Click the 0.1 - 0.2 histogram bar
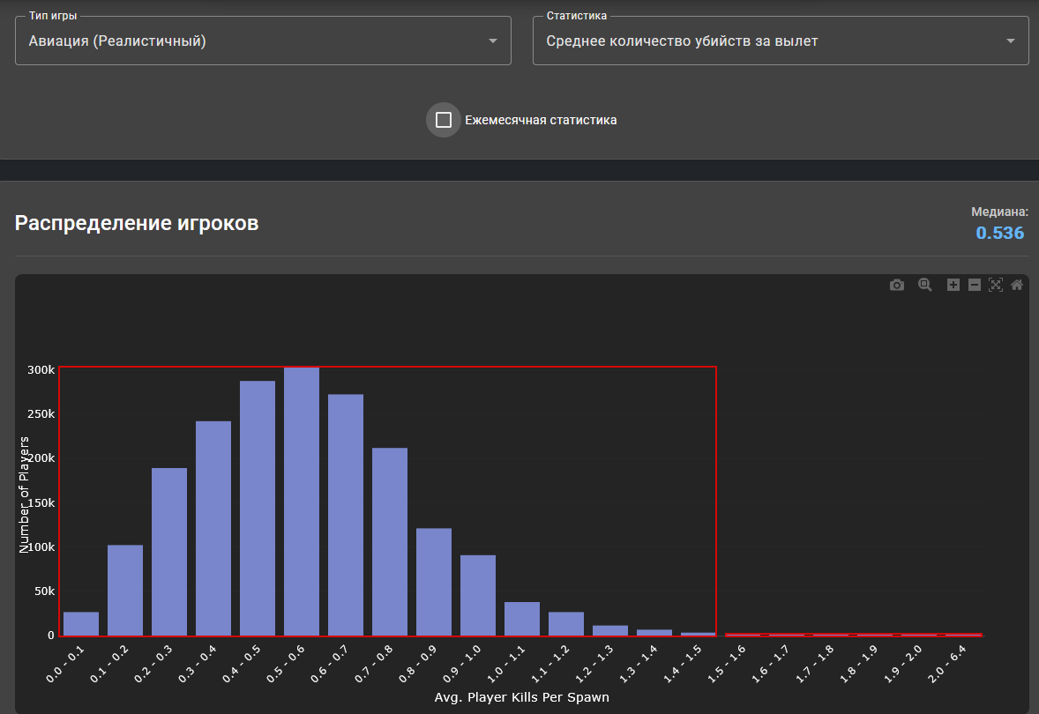The height and width of the screenshot is (714, 1039). point(125,590)
